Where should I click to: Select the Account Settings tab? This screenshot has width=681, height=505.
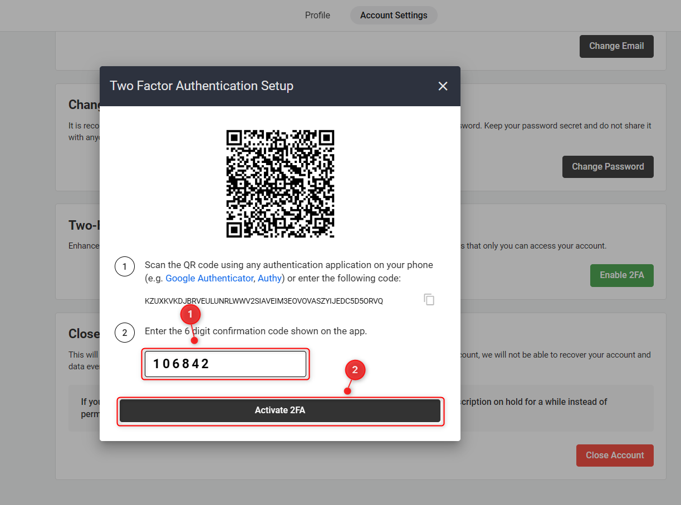(394, 16)
